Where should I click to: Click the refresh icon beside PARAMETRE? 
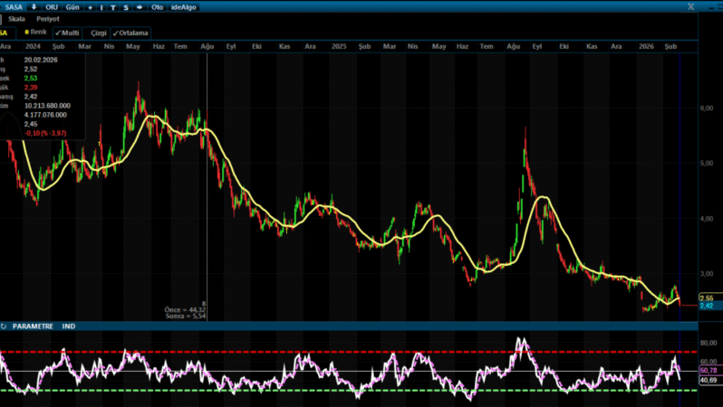(x=4, y=326)
